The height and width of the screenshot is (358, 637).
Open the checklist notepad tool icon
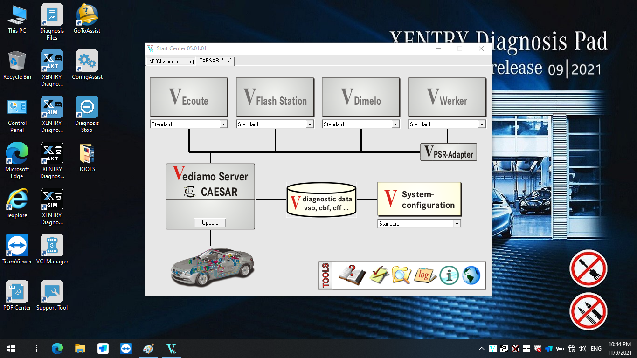tap(379, 275)
